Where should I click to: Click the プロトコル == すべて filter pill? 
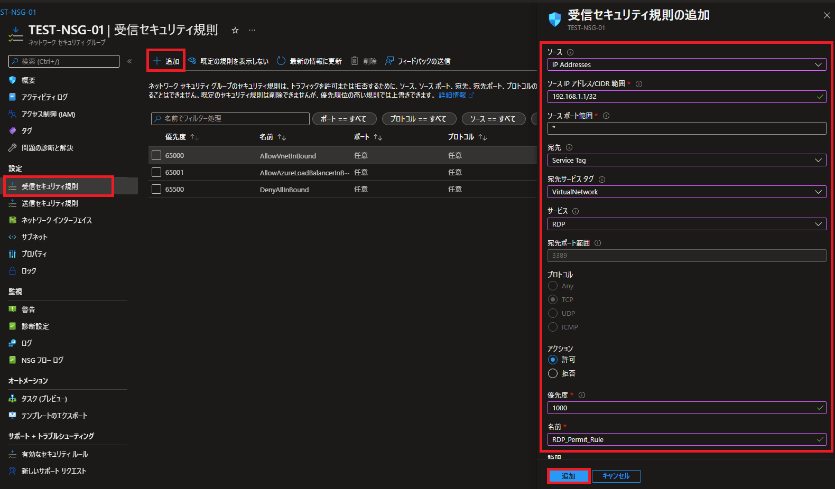click(x=419, y=119)
